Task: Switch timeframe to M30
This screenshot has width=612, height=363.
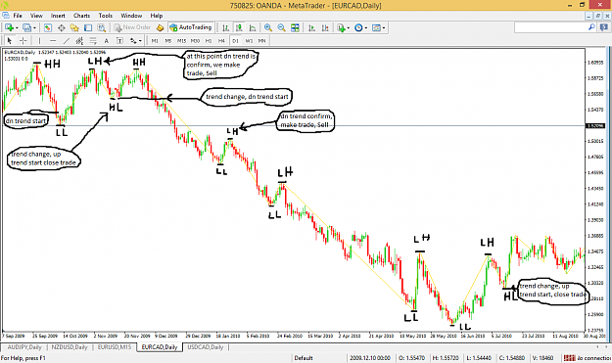Action: [x=195, y=40]
